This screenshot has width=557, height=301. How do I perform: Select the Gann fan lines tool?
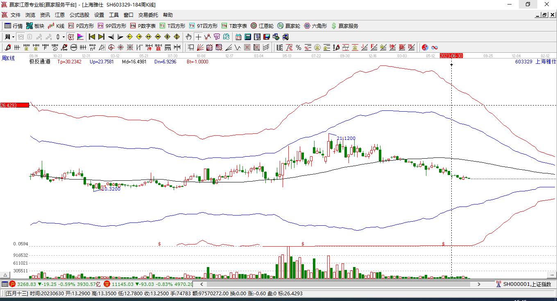[x=200, y=47]
